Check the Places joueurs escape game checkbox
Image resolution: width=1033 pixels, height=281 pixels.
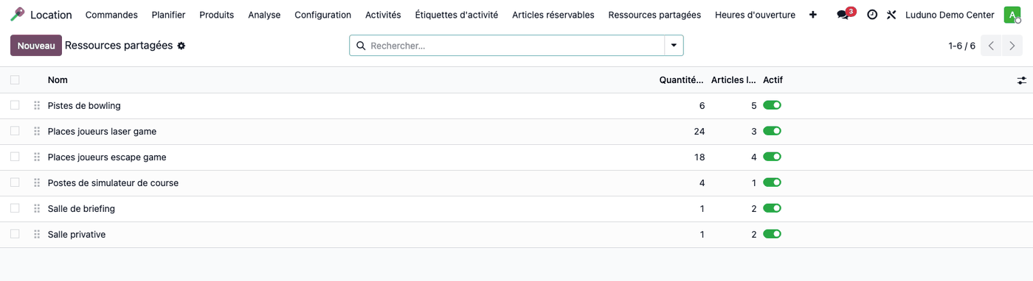[x=15, y=157]
